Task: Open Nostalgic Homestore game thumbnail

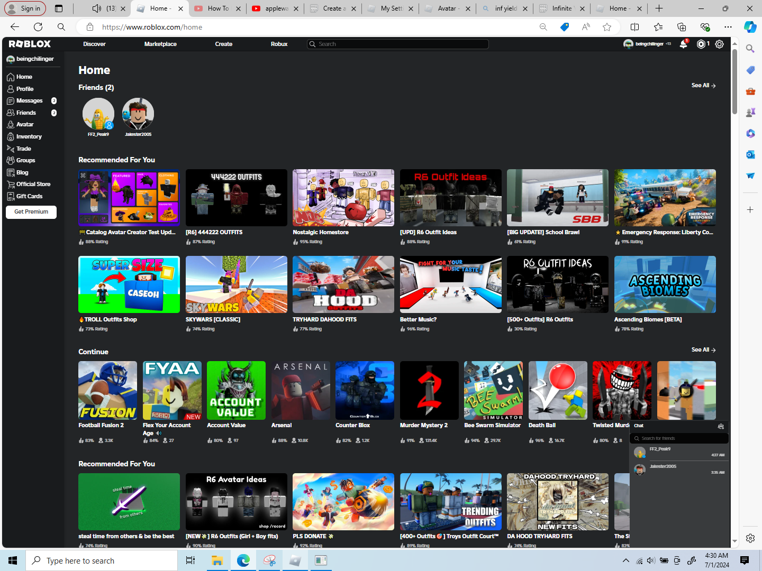Action: click(x=343, y=198)
